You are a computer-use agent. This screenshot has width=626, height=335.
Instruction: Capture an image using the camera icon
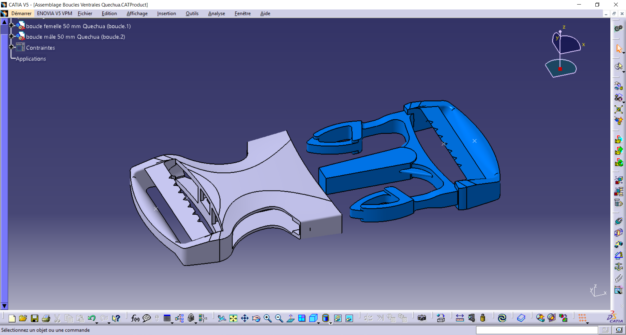[422, 318]
